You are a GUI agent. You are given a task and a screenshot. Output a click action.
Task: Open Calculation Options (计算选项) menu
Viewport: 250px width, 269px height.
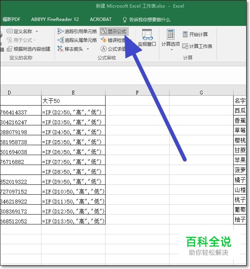171,40
